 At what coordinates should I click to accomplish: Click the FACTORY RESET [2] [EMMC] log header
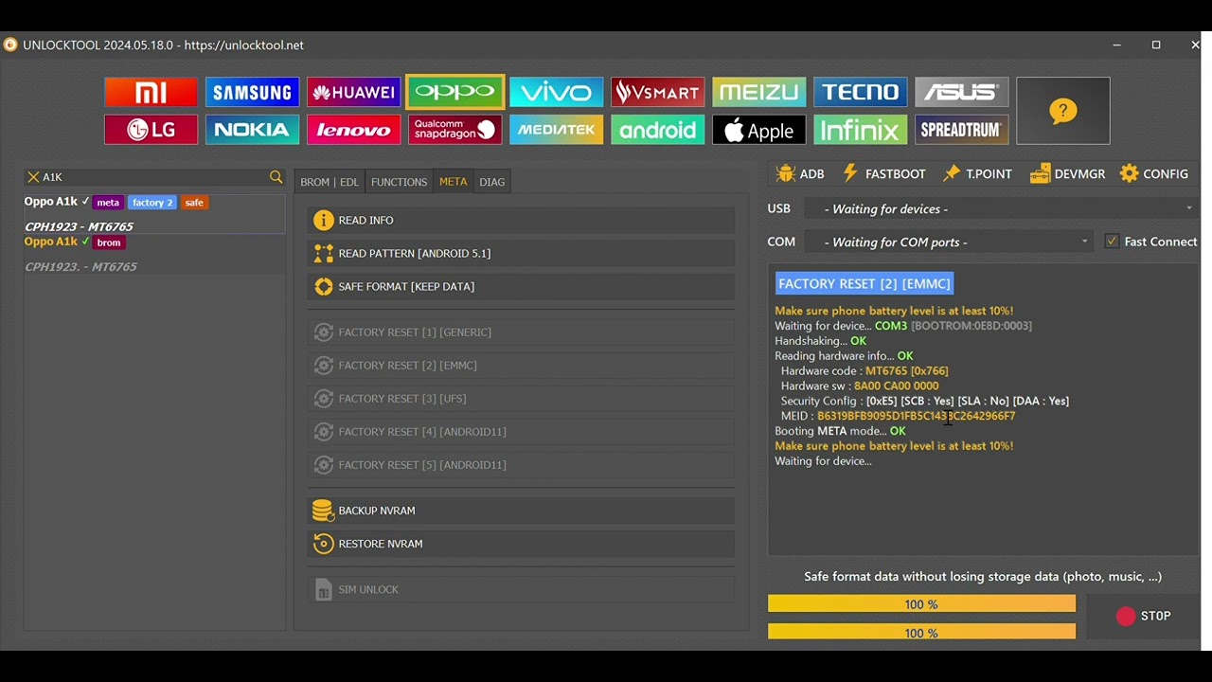point(864,284)
